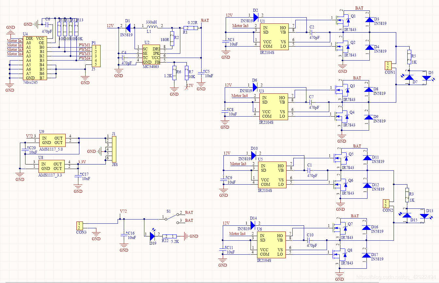Select MOSFET Q2
This screenshot has height=283, width=439.
[x=344, y=46]
